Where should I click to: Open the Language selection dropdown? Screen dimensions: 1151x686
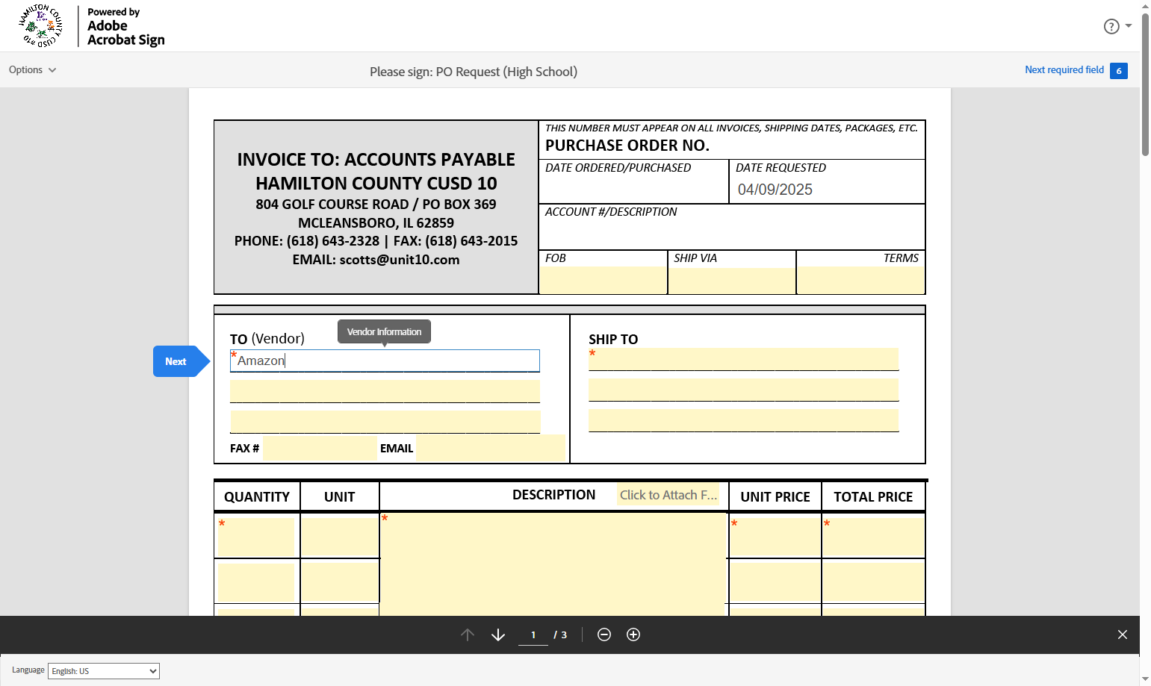pos(104,671)
